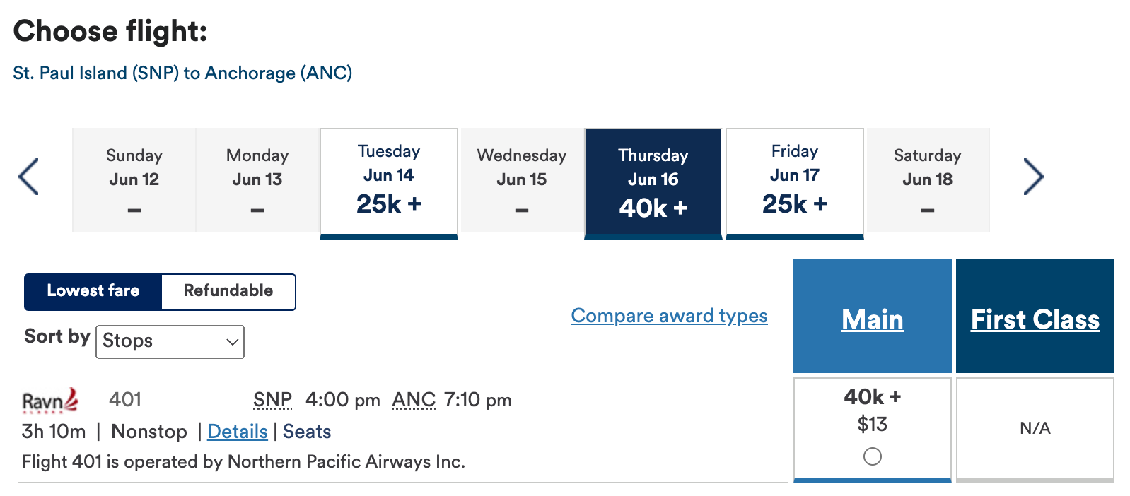
Task: Select Monday Jun 13 date
Action: pos(257,180)
